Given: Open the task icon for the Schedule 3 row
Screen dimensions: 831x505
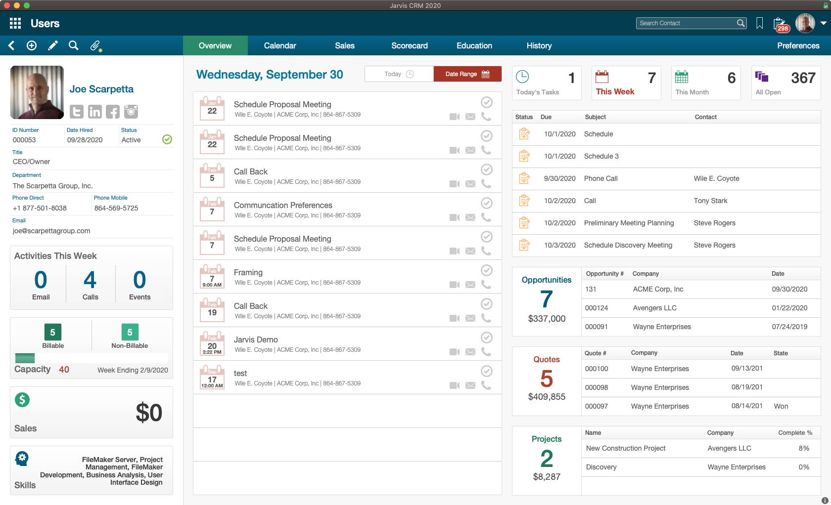Looking at the screenshot, I should click(524, 156).
